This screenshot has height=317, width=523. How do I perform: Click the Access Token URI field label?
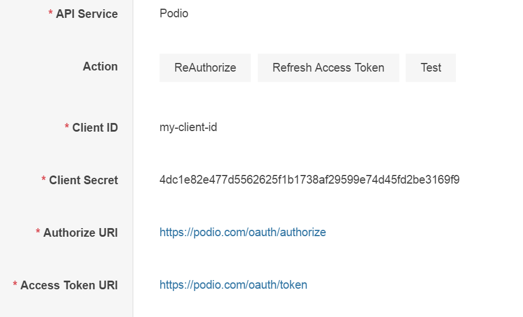pyautogui.click(x=69, y=285)
